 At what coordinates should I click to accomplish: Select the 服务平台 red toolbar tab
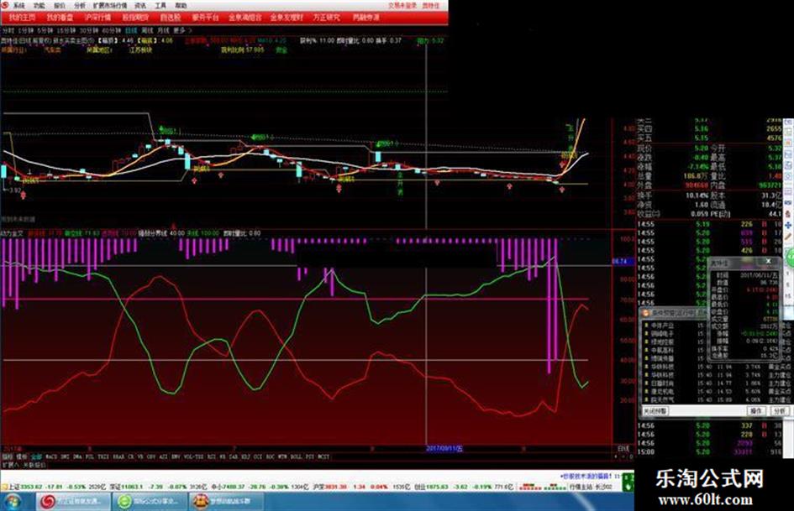(x=205, y=18)
